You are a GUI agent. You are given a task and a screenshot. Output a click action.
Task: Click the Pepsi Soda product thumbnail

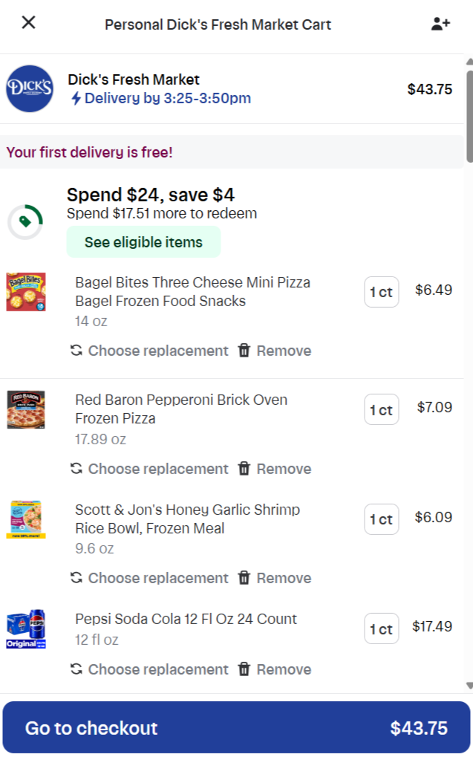pyautogui.click(x=26, y=630)
